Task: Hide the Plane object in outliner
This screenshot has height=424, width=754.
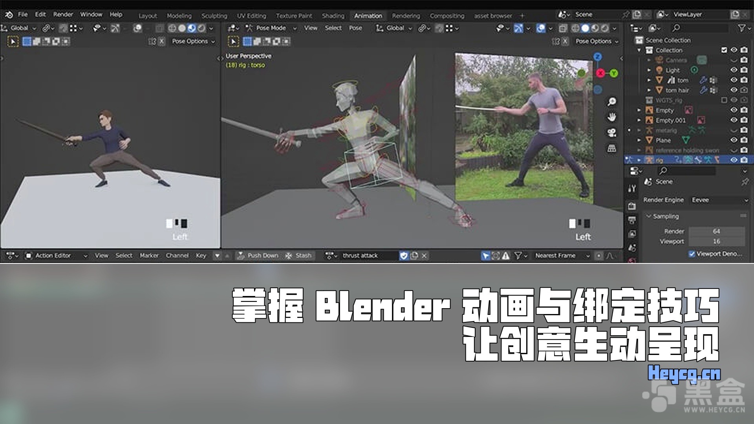Action: tap(734, 140)
